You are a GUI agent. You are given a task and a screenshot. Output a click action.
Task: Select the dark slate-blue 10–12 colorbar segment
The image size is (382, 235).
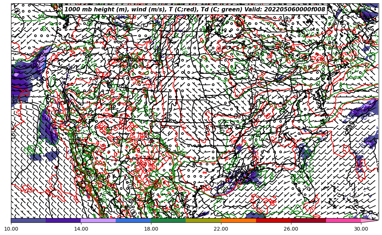(x=28, y=220)
